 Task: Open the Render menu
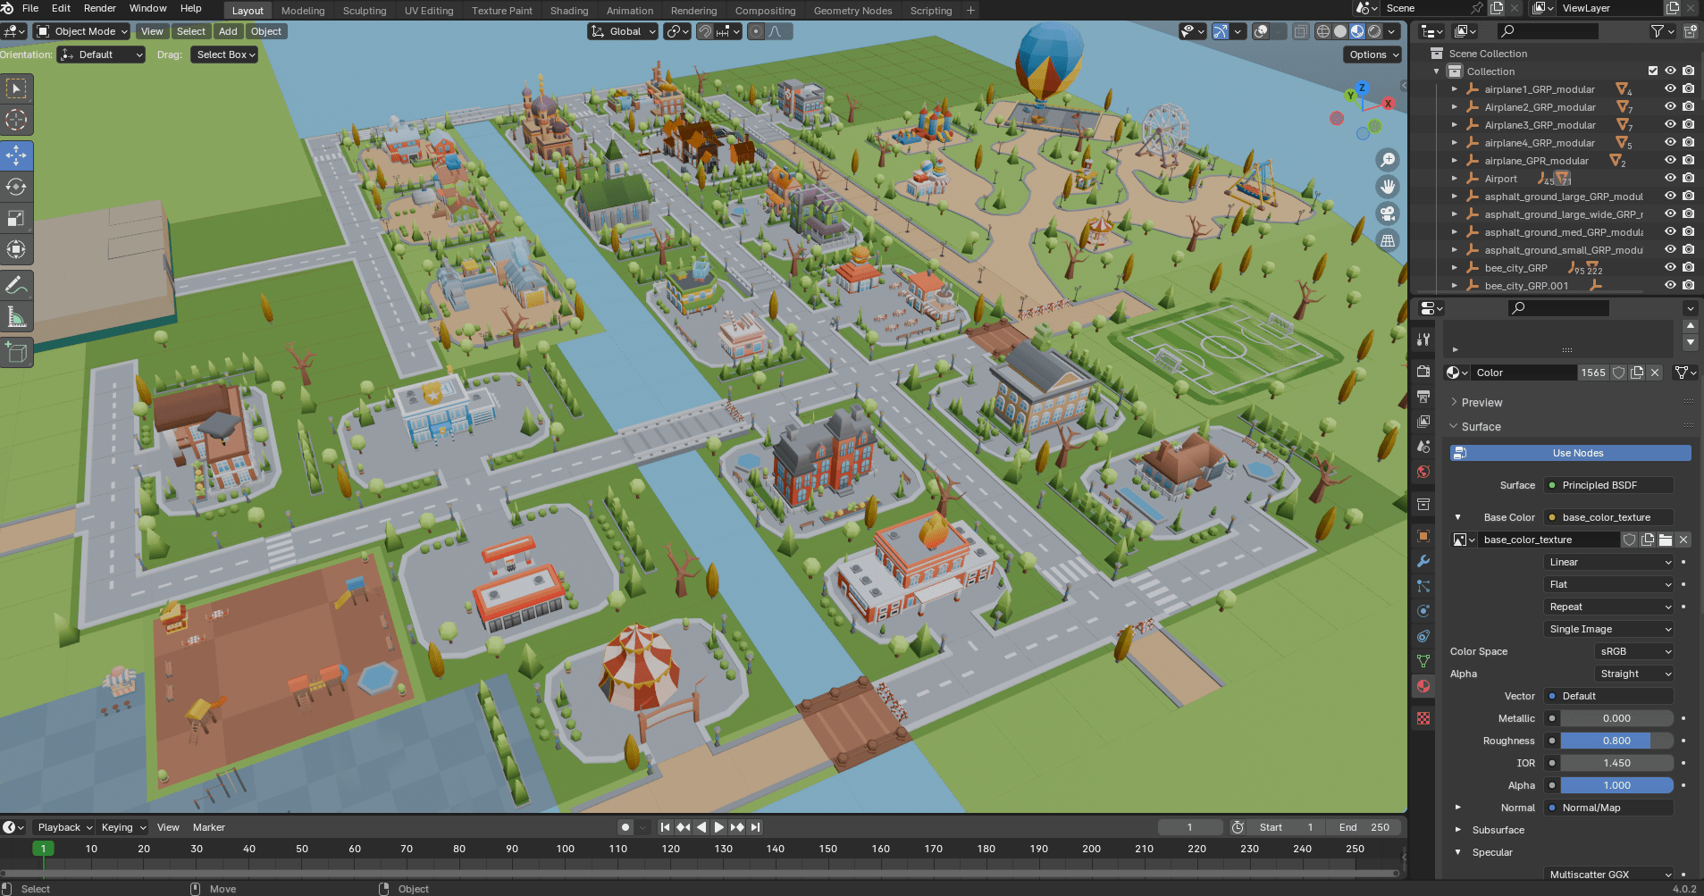(x=99, y=8)
